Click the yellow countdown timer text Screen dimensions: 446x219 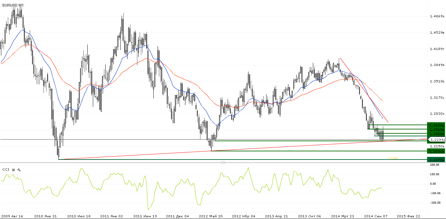tap(393, 159)
